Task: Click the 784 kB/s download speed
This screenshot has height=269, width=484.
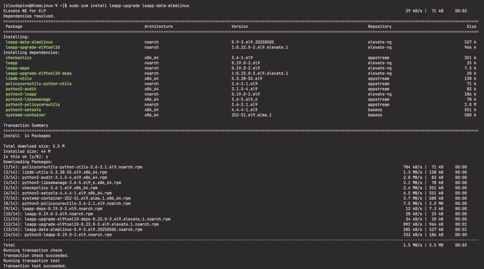Action: click(x=413, y=168)
